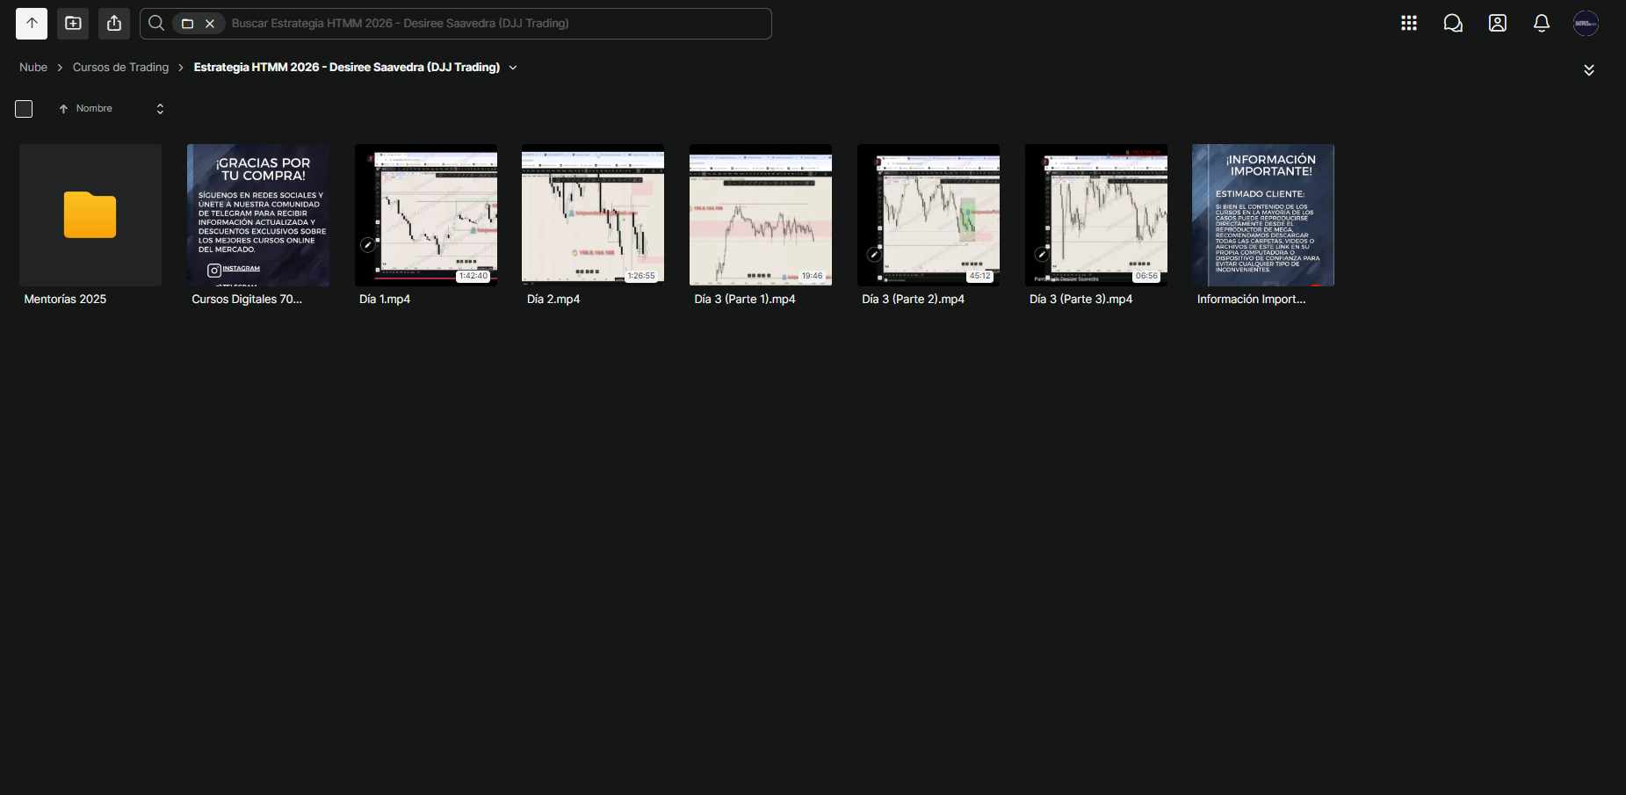Open the Día 2.mp4 video thumbnail
The width and height of the screenshot is (1626, 795).
(x=593, y=215)
